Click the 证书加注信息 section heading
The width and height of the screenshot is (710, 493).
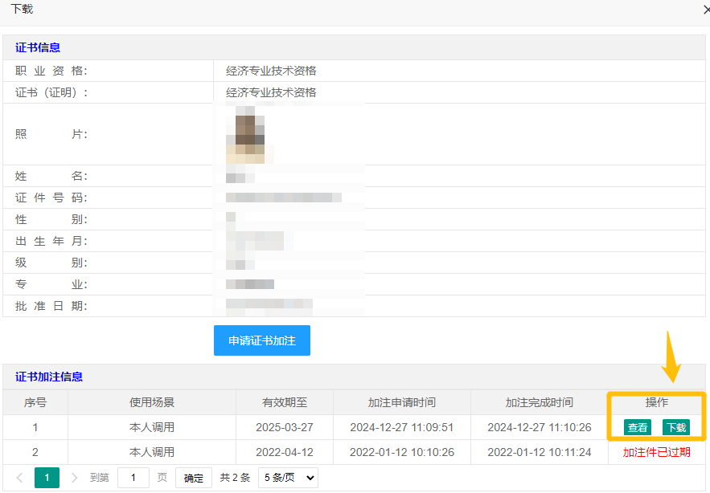click(x=49, y=377)
